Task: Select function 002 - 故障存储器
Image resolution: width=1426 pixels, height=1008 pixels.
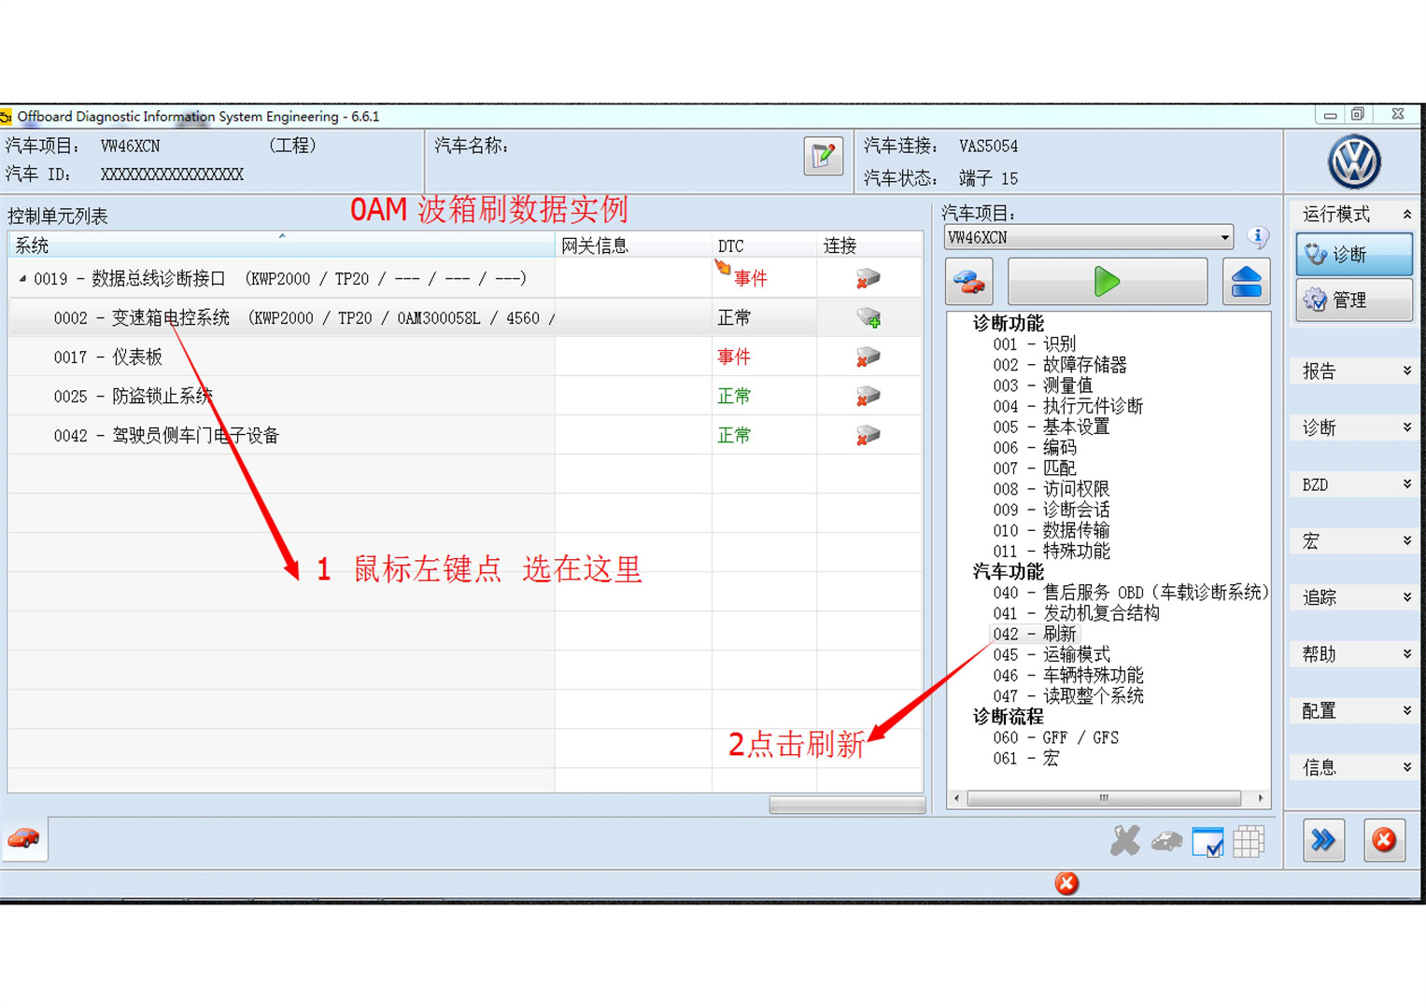Action: (1060, 365)
